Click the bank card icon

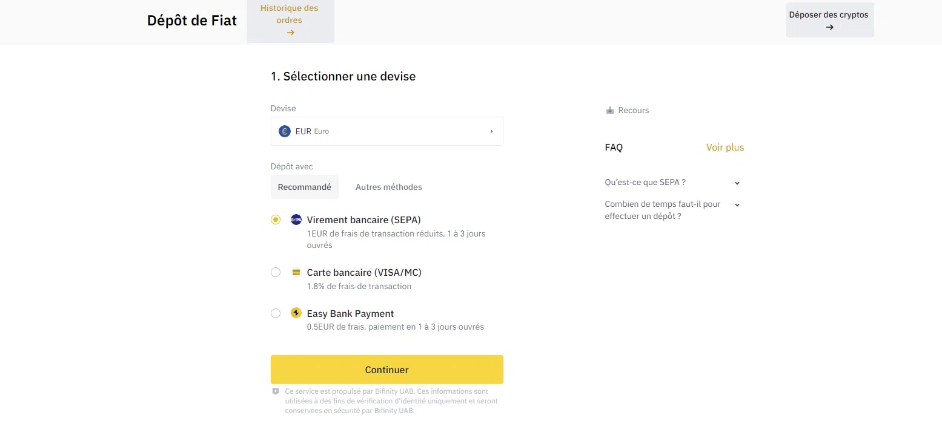click(296, 272)
